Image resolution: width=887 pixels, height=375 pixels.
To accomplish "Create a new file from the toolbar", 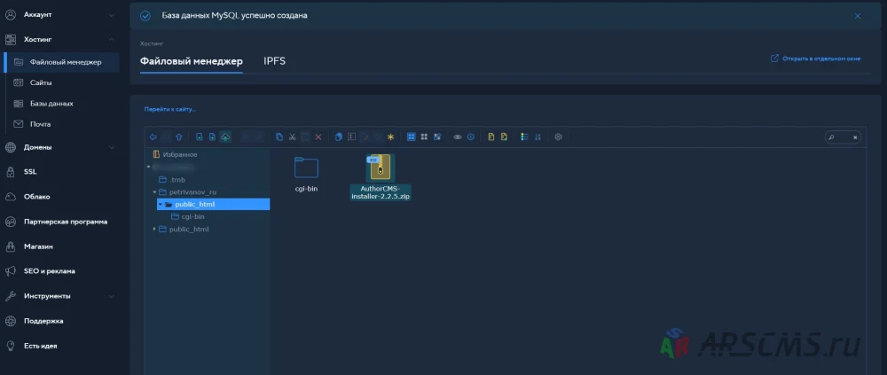I will (212, 137).
